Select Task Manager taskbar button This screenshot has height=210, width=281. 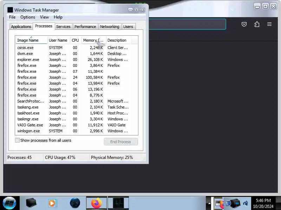point(118,203)
